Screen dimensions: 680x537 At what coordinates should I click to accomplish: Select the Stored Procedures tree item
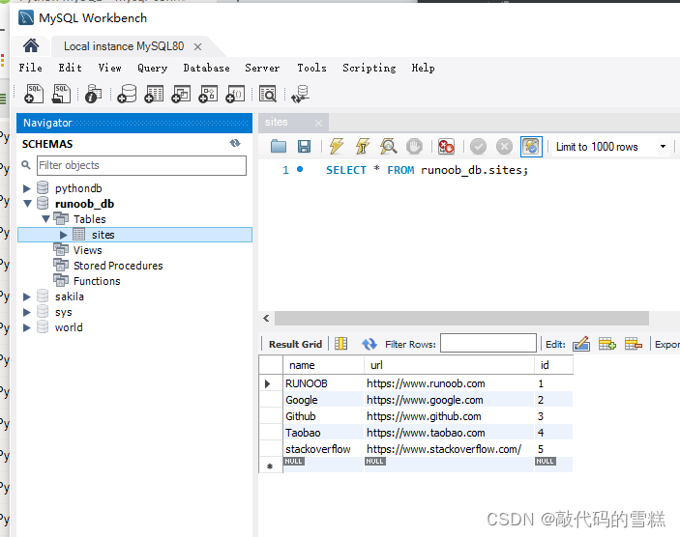coord(118,266)
